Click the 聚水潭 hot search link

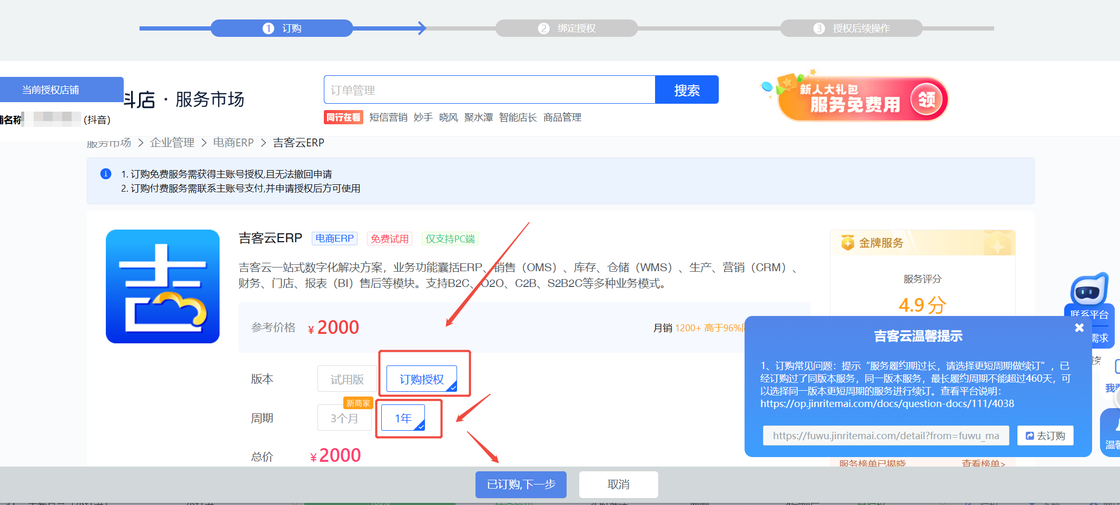click(x=479, y=117)
